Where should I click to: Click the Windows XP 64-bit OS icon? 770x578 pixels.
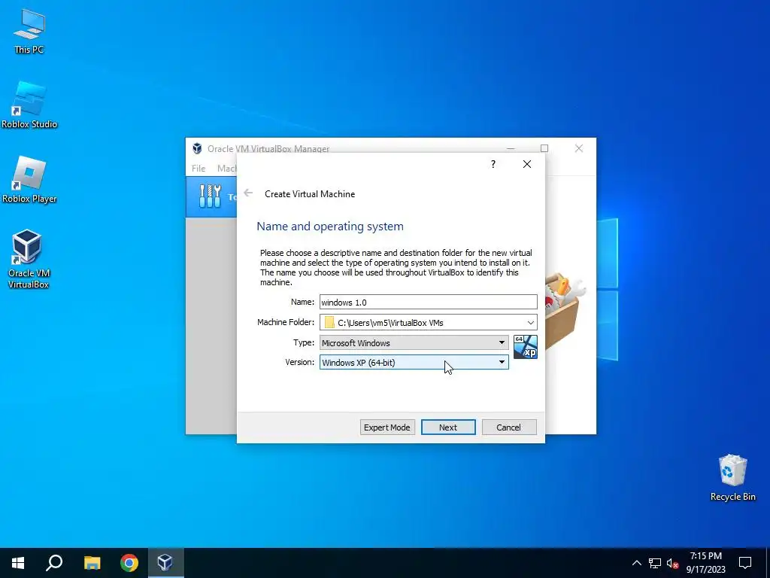(x=526, y=347)
